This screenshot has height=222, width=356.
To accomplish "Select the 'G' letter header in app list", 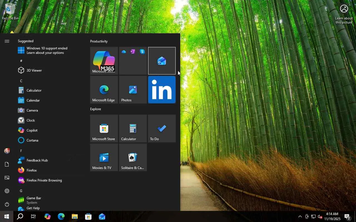I will [x=21, y=191].
